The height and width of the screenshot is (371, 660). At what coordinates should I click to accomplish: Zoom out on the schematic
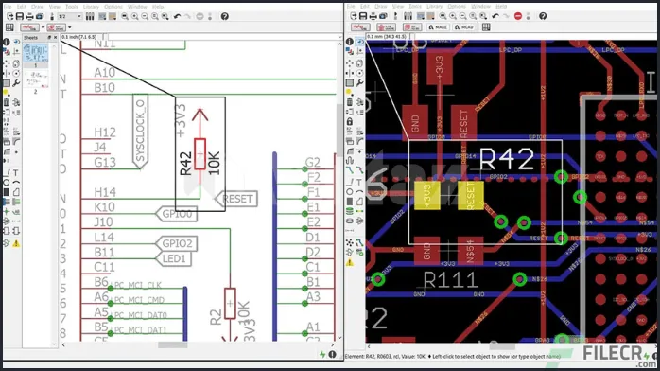tap(145, 16)
